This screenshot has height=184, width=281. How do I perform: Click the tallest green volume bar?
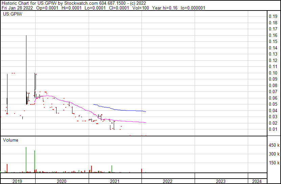pos(26,159)
